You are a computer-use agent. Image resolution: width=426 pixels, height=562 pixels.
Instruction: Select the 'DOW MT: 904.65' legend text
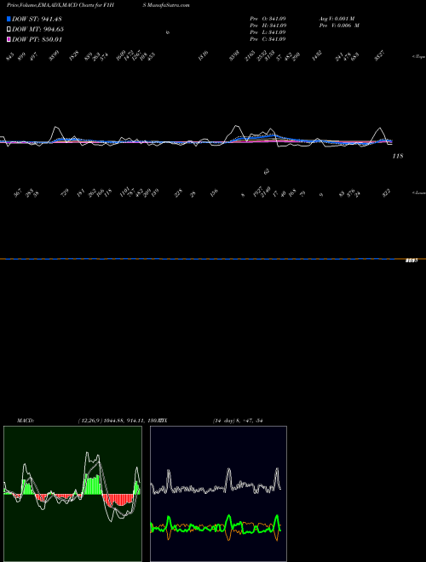37,29
